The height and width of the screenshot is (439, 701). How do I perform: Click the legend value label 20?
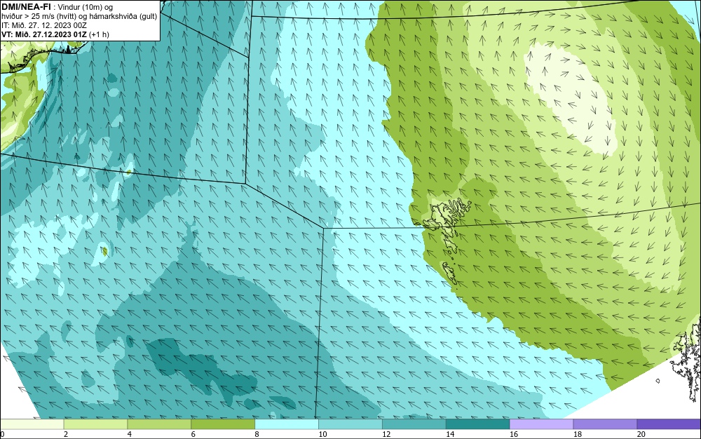pyautogui.click(x=641, y=434)
